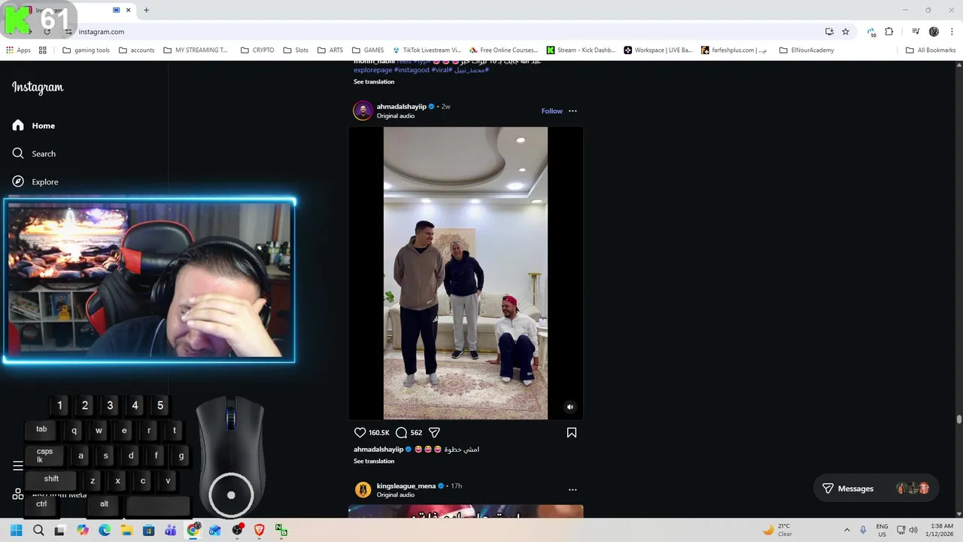Open ahmadalshayiip profile picture
Viewport: 963px width, 542px height.
click(x=363, y=111)
